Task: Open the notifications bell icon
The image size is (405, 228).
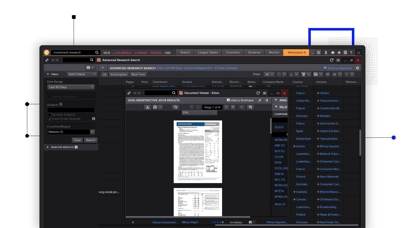Action: coord(339,53)
